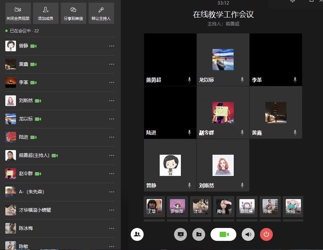323x250 pixels.
Task: Open more options for 曾静
Action: [x=112, y=46]
